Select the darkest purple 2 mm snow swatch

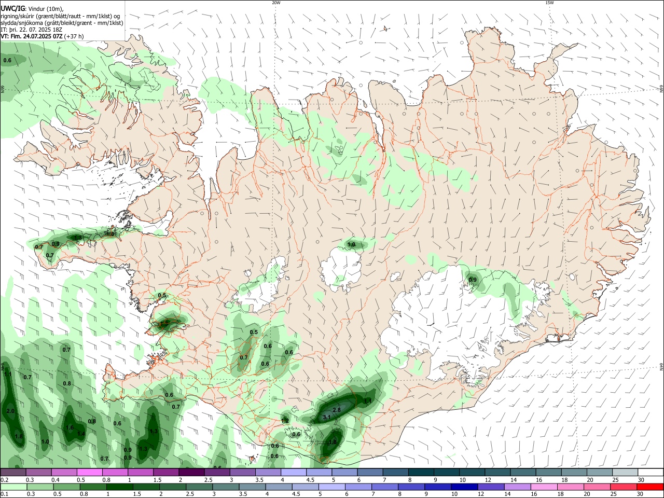pyautogui.click(x=191, y=473)
